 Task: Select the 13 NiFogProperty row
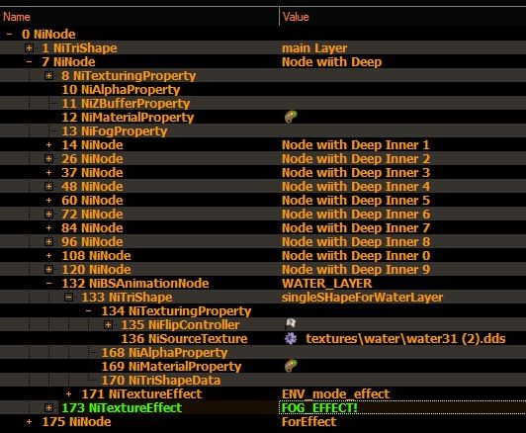(x=263, y=131)
